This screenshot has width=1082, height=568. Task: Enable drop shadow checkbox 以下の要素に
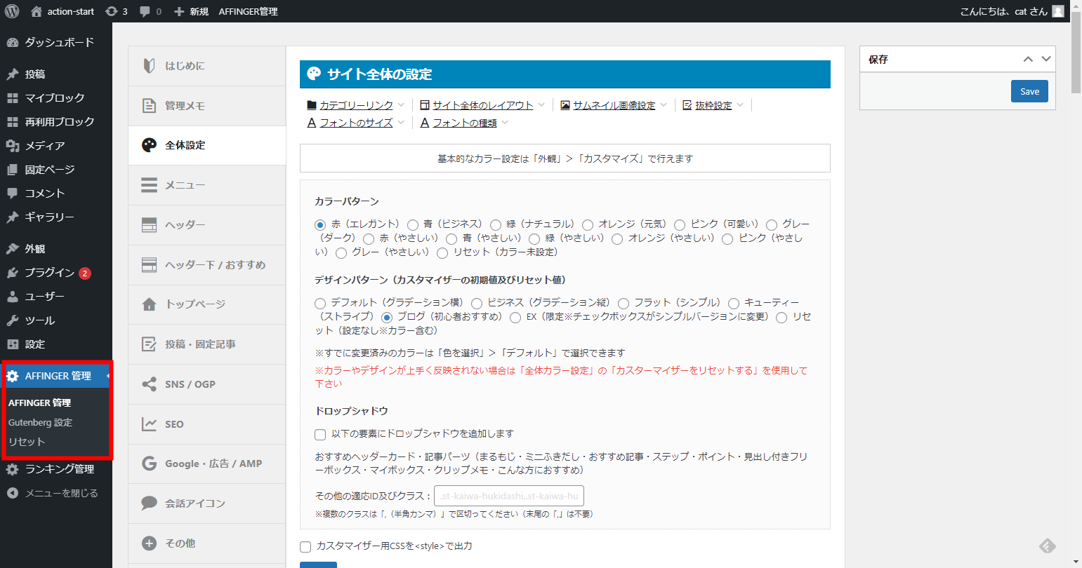point(320,434)
